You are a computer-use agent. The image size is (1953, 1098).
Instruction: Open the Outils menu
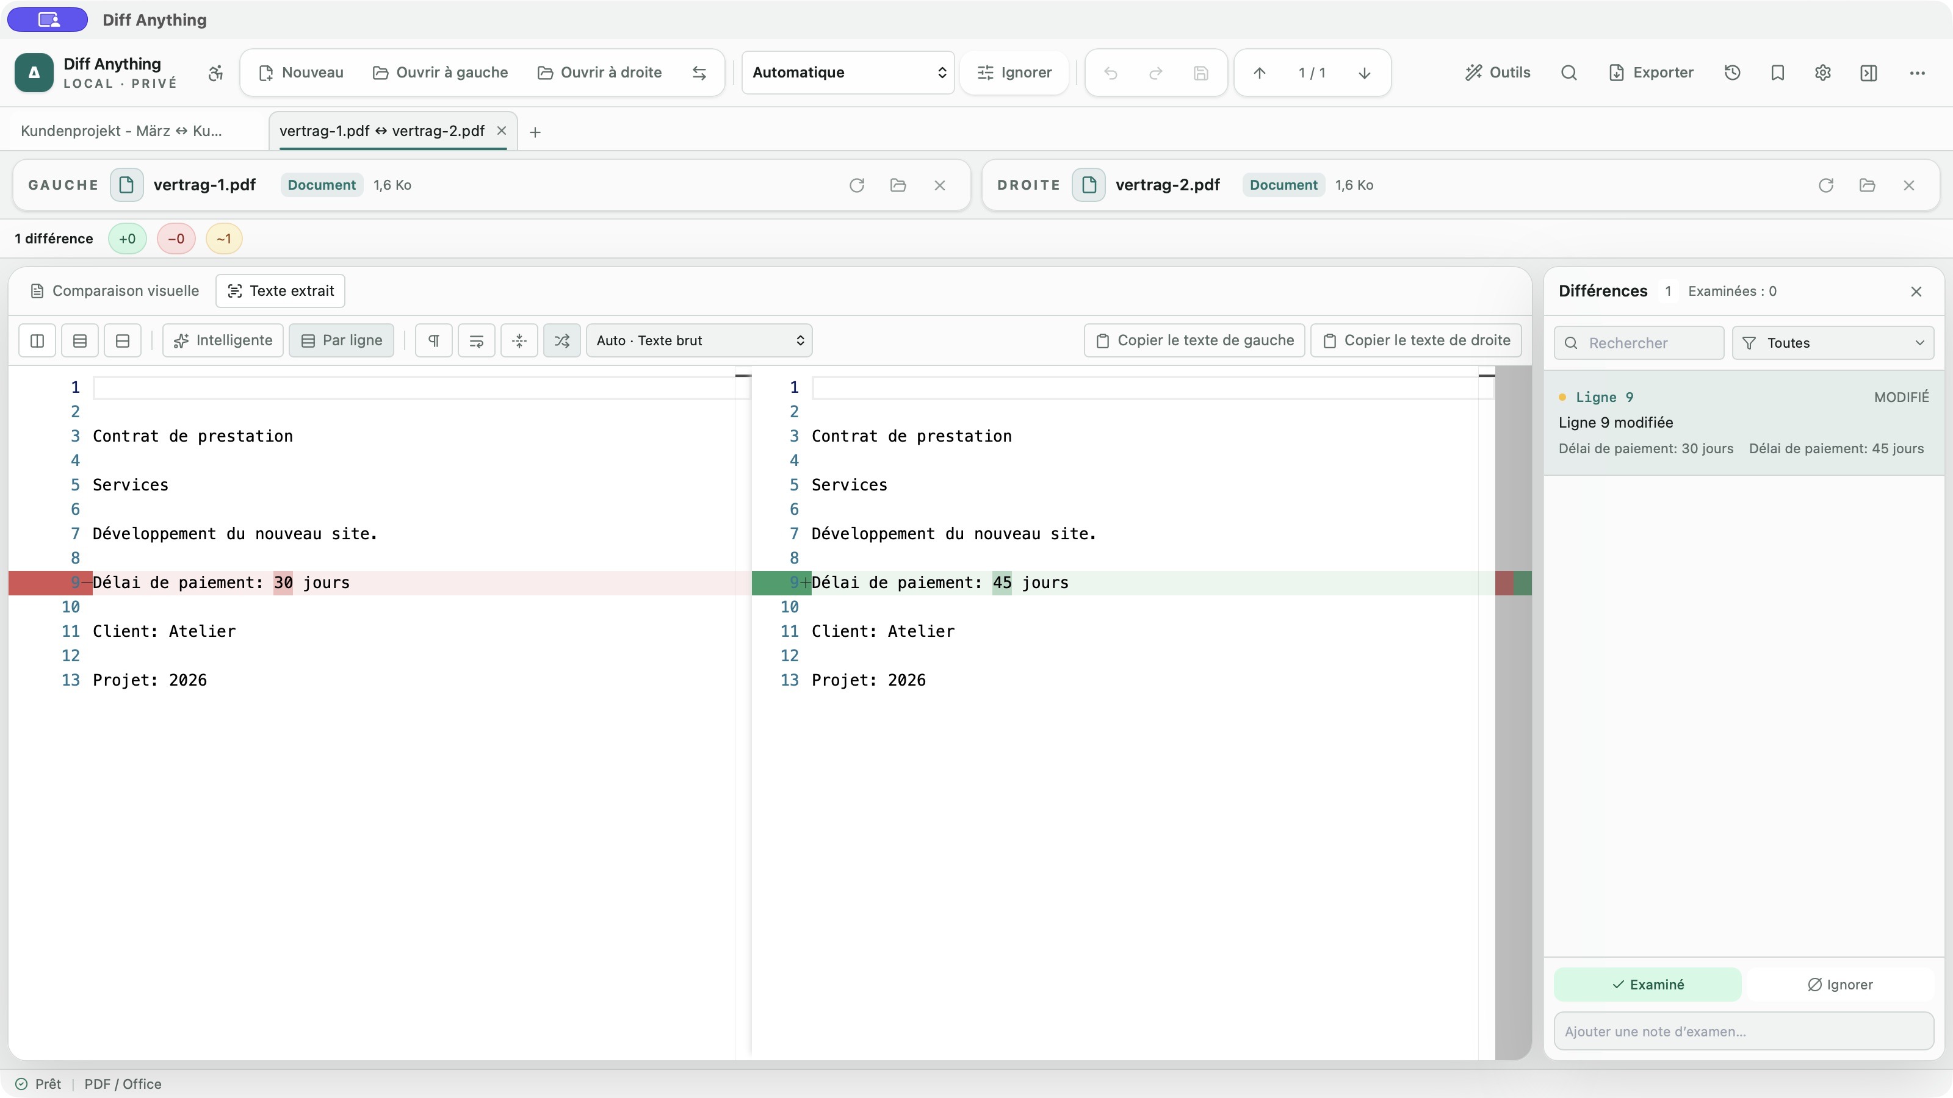point(1497,73)
